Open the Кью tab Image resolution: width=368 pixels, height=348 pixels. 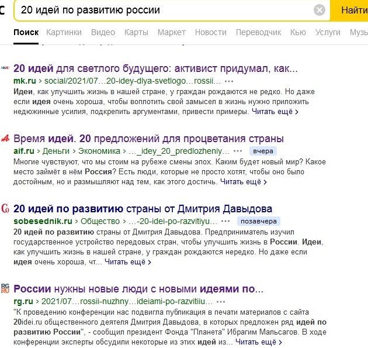click(298, 32)
